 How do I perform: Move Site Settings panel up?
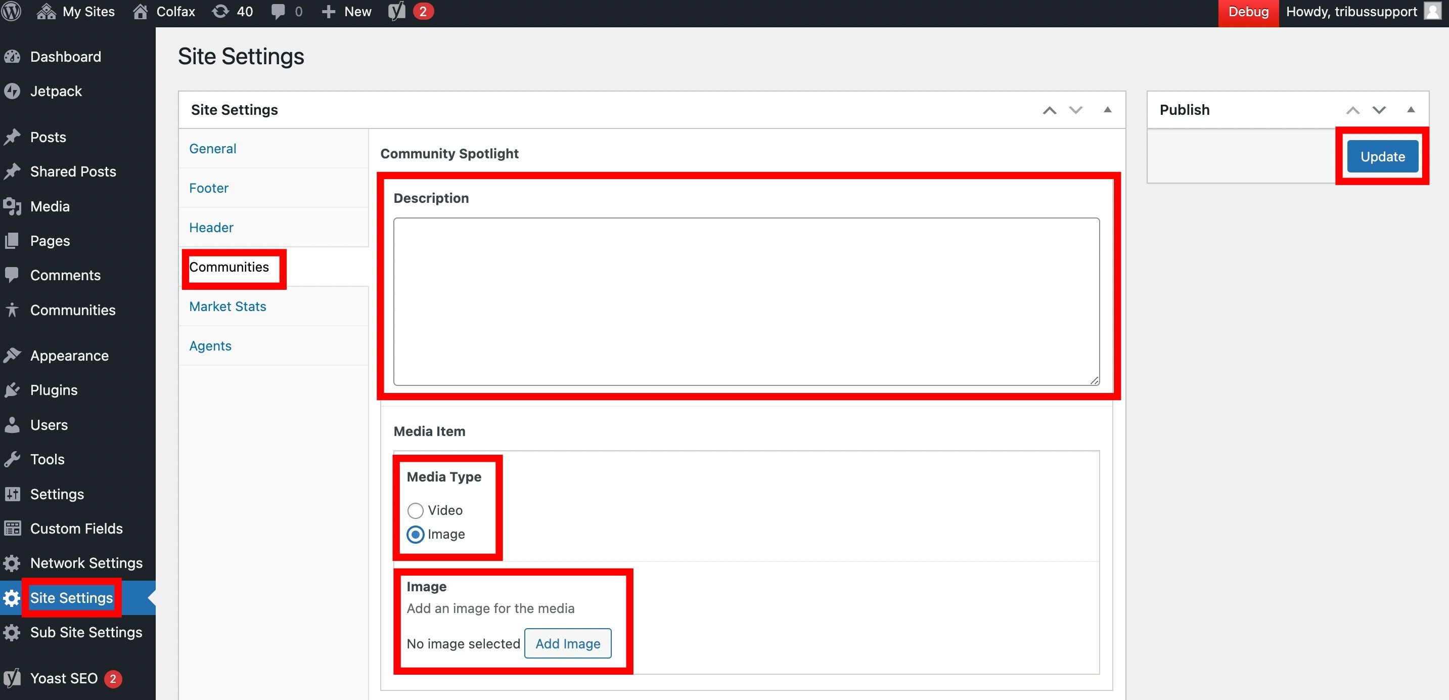tap(1050, 110)
